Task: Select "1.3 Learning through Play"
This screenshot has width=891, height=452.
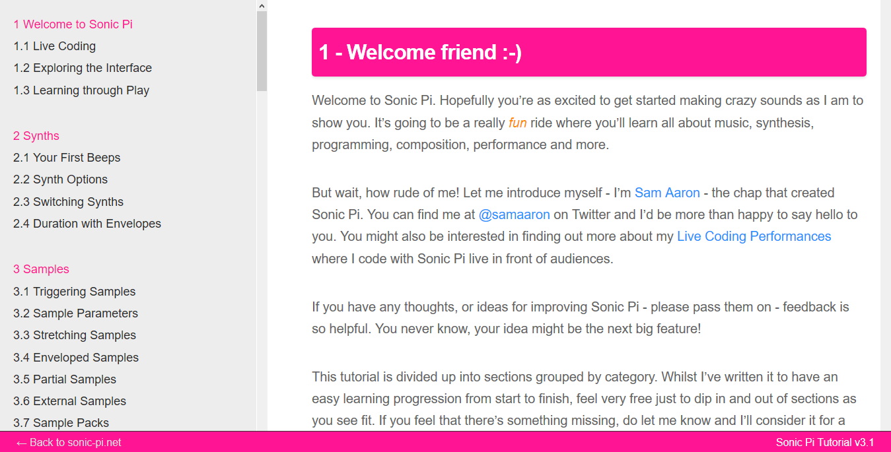Action: [x=81, y=90]
